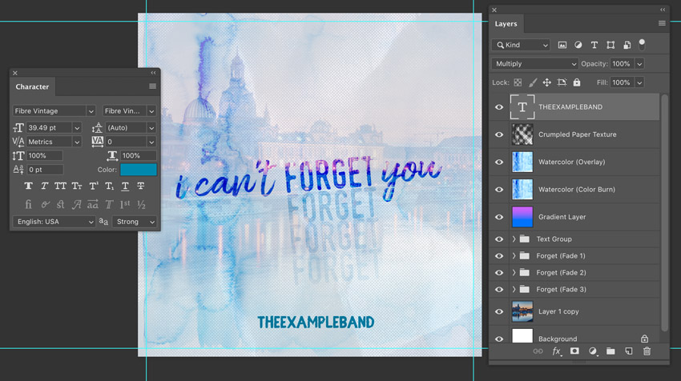The height and width of the screenshot is (381, 681).
Task: Click Gradient Layer thumbnail
Action: pos(522,217)
